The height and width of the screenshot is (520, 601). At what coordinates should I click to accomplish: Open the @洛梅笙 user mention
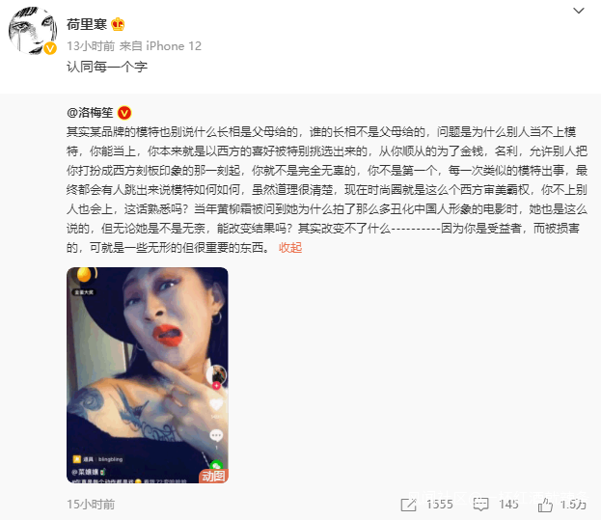click(x=90, y=113)
